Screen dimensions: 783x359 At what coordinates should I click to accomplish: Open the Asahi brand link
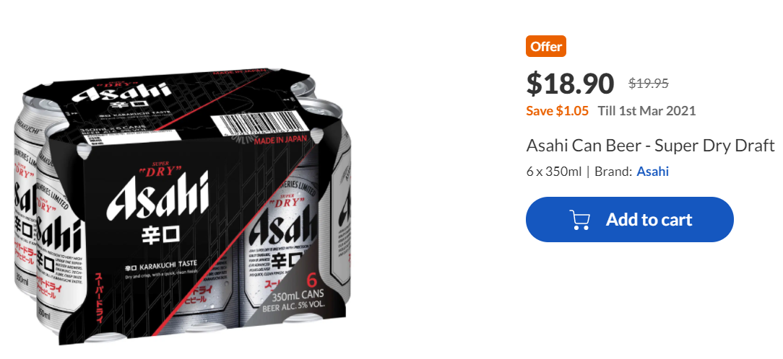point(653,172)
